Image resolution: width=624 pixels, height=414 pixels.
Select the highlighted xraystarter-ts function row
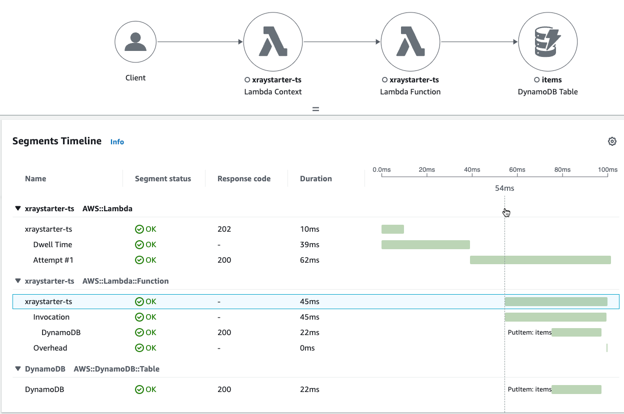coord(315,302)
